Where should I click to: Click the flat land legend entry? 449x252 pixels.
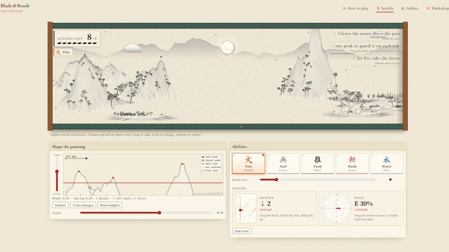click(x=211, y=171)
